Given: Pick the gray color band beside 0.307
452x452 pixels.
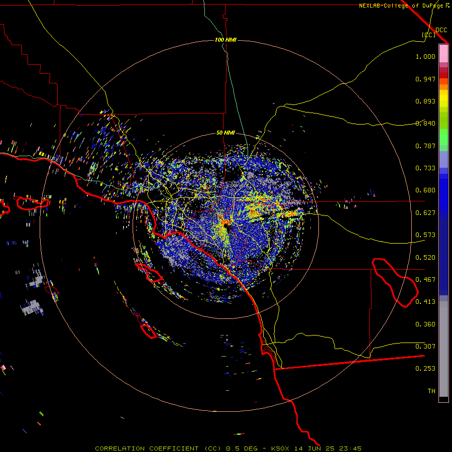Looking at the screenshot, I should click(443, 349).
